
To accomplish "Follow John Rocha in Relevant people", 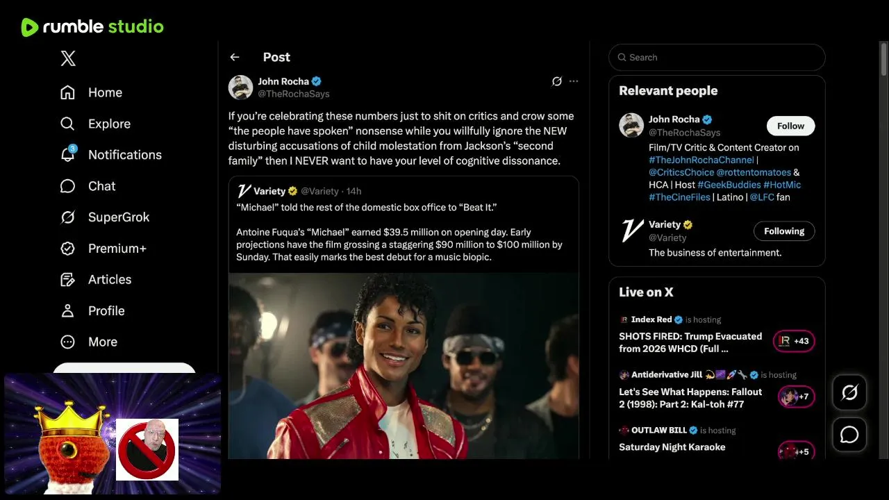I will point(790,126).
